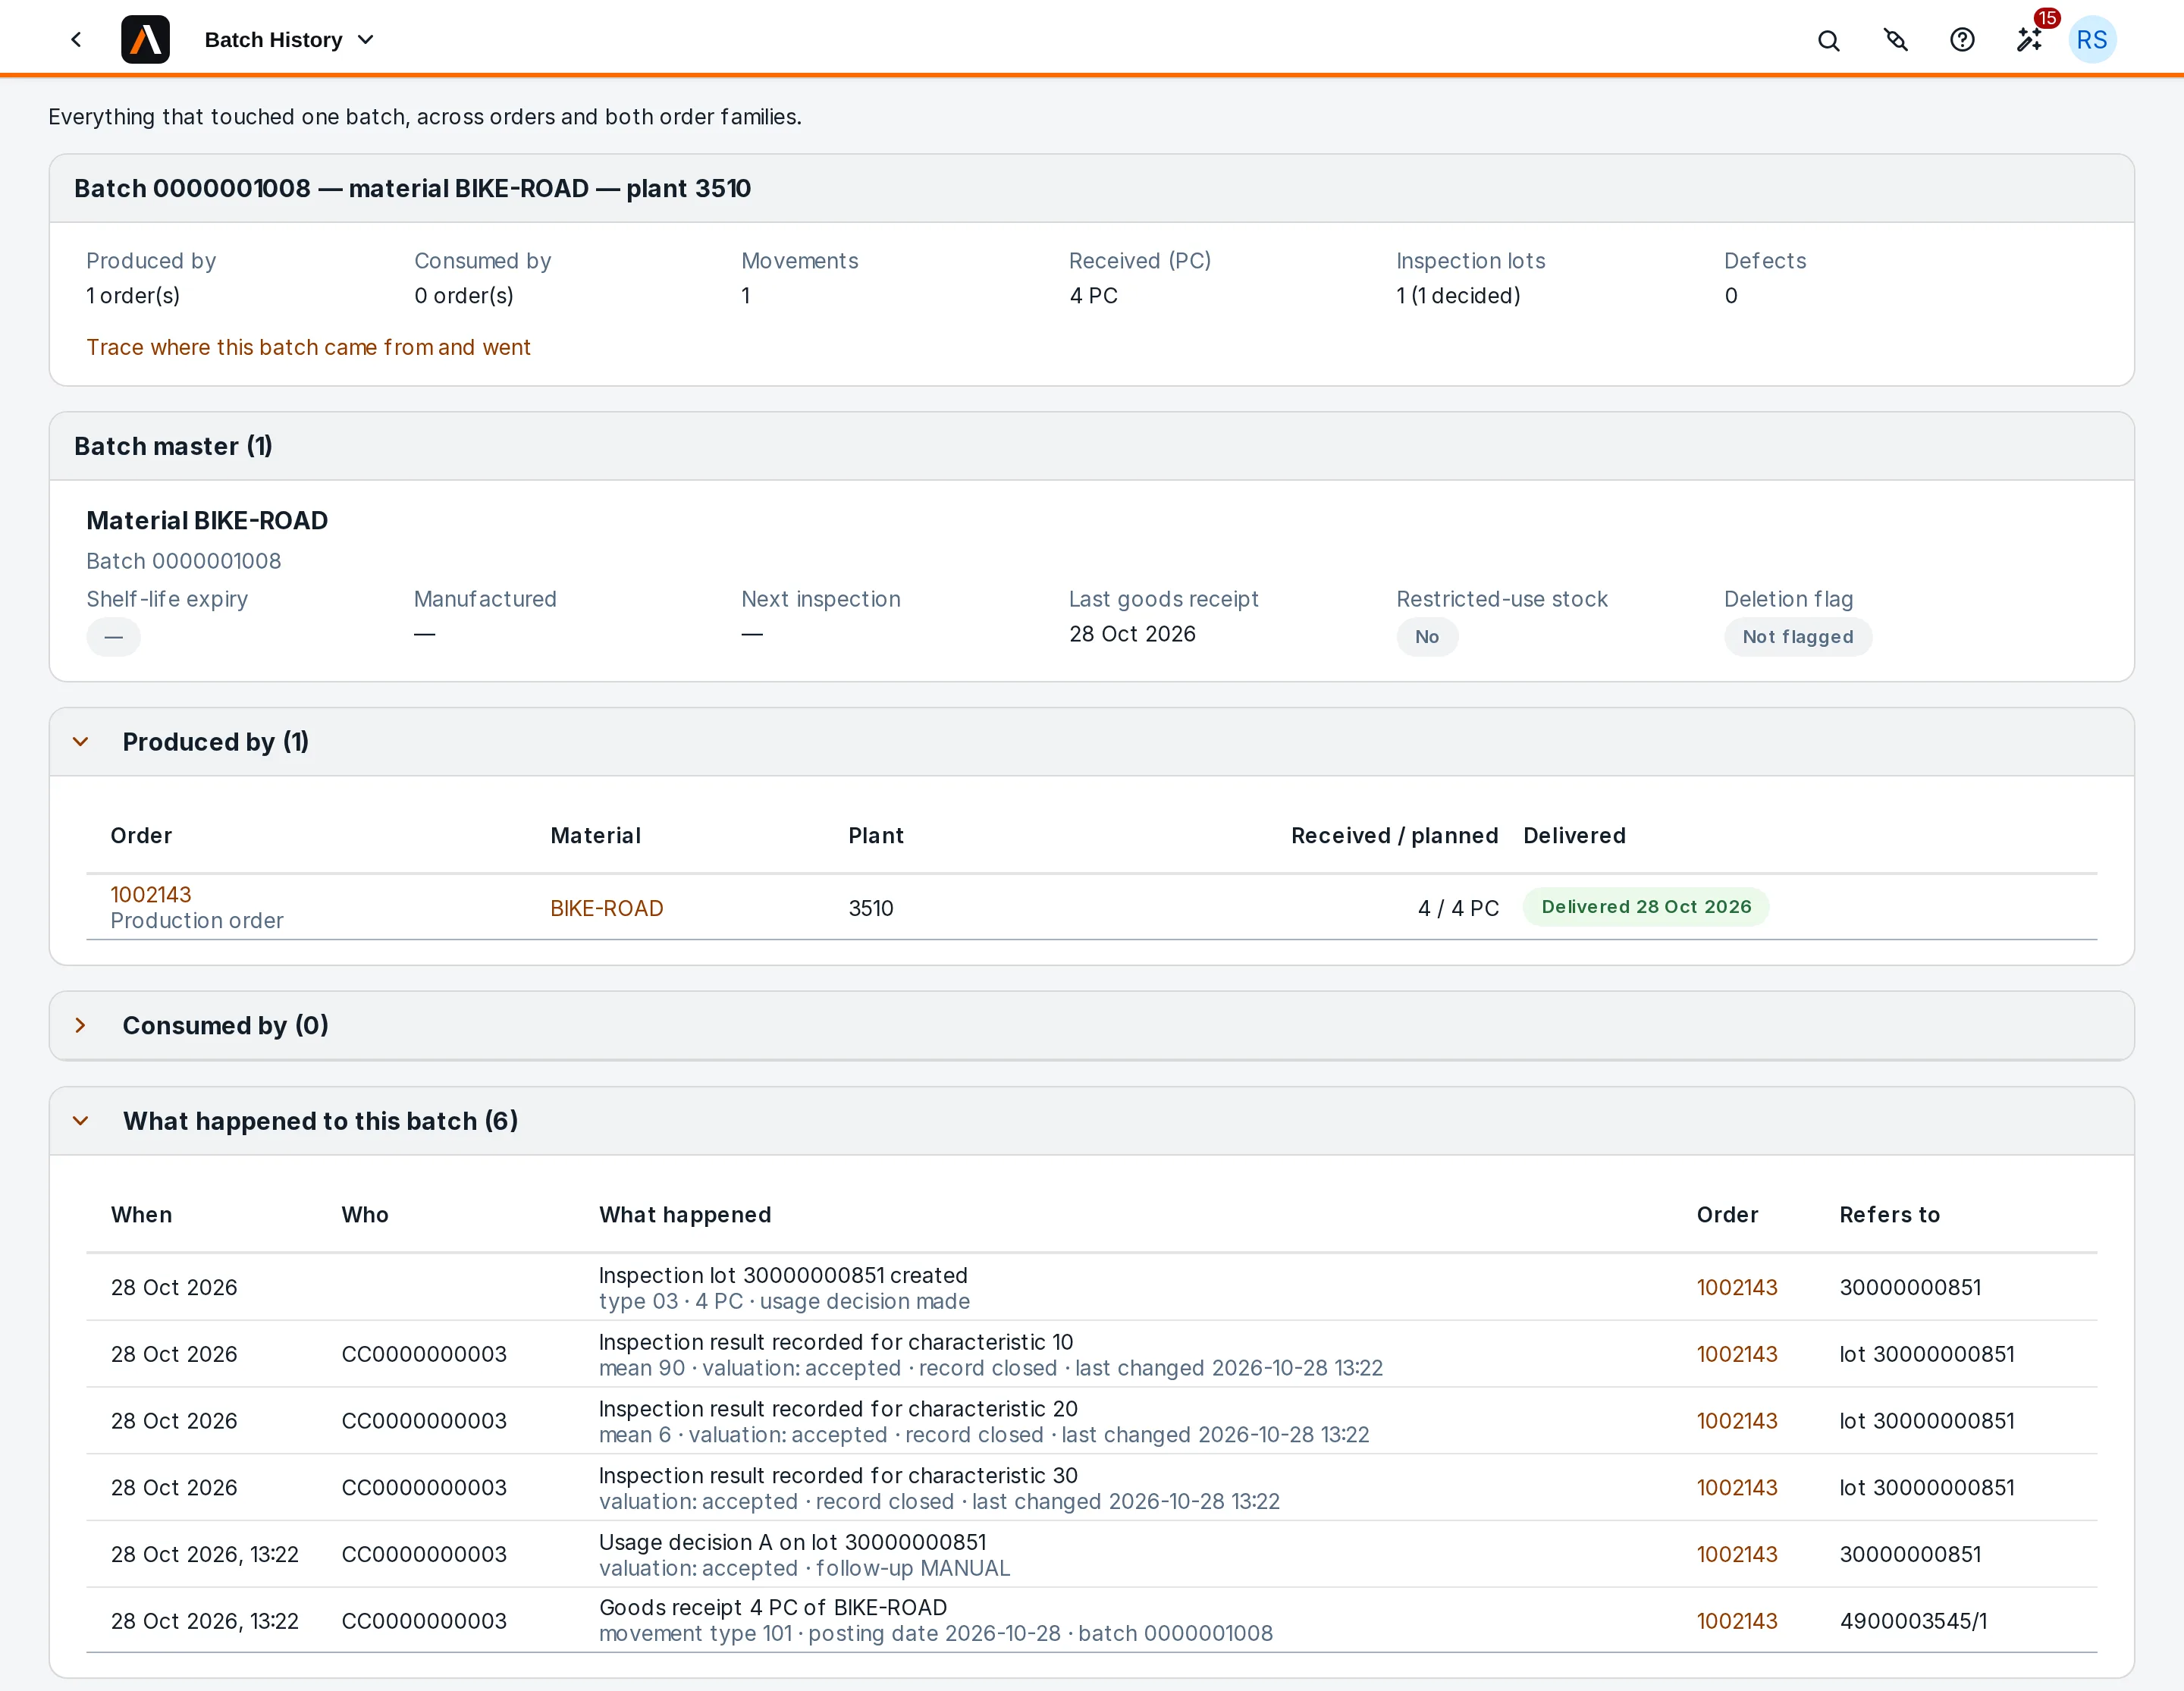Click the tag-off icon in header
Image resolution: width=2184 pixels, height=1691 pixels.
coord(1895,40)
